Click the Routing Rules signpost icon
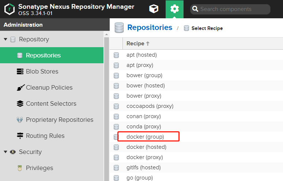283x181 pixels. point(20,136)
